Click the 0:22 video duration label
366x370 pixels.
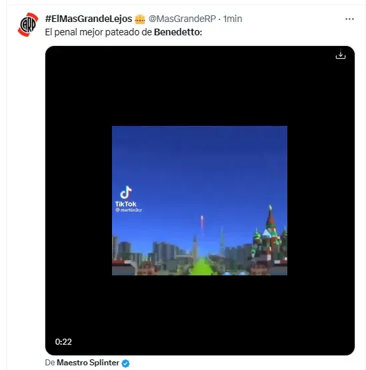(x=63, y=342)
